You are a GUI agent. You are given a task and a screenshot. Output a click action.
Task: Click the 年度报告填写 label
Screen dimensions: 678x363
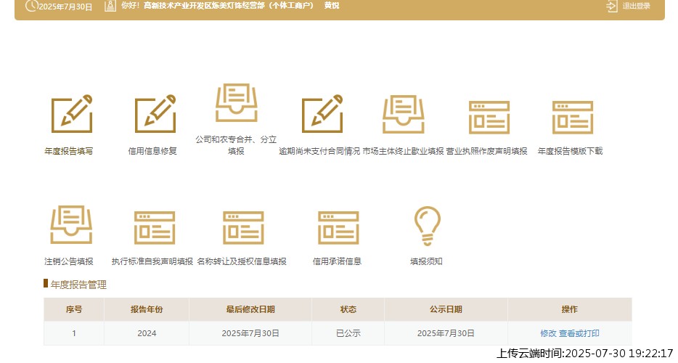click(69, 151)
